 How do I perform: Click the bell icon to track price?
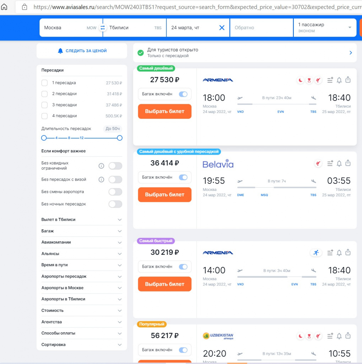coord(60,51)
